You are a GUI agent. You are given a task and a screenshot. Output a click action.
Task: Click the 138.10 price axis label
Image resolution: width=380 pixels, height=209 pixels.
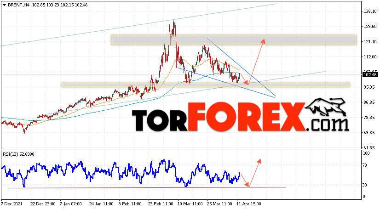(x=370, y=11)
